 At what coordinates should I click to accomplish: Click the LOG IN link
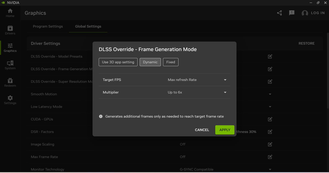point(318,13)
